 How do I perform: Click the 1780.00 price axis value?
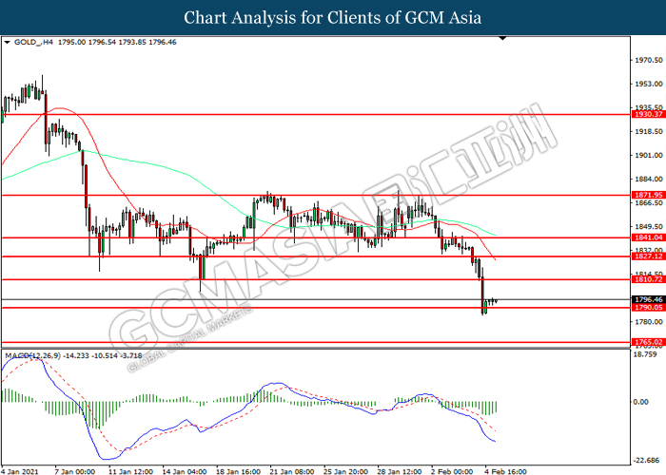coord(649,322)
